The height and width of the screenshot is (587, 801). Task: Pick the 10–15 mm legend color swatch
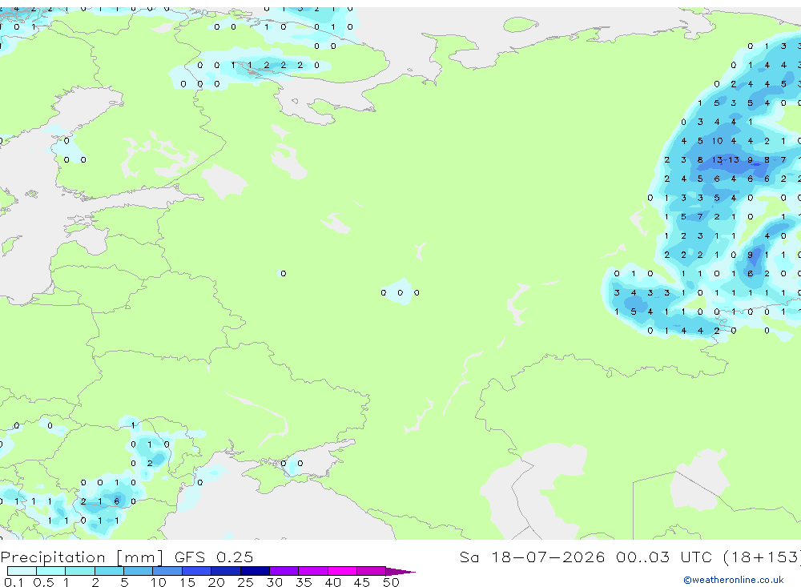tap(167, 571)
